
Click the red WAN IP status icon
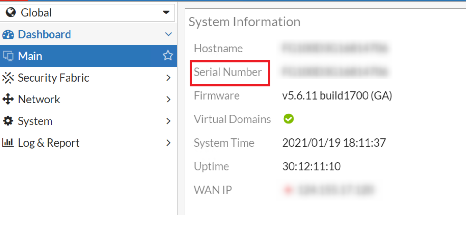[288, 190]
